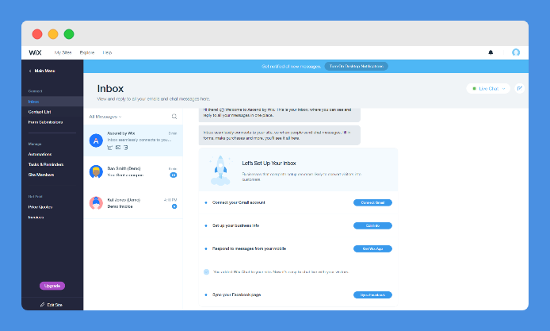Screen dimensions: 550x331
Task: Click 'Respond to messages from your mobile'
Action: point(249,248)
